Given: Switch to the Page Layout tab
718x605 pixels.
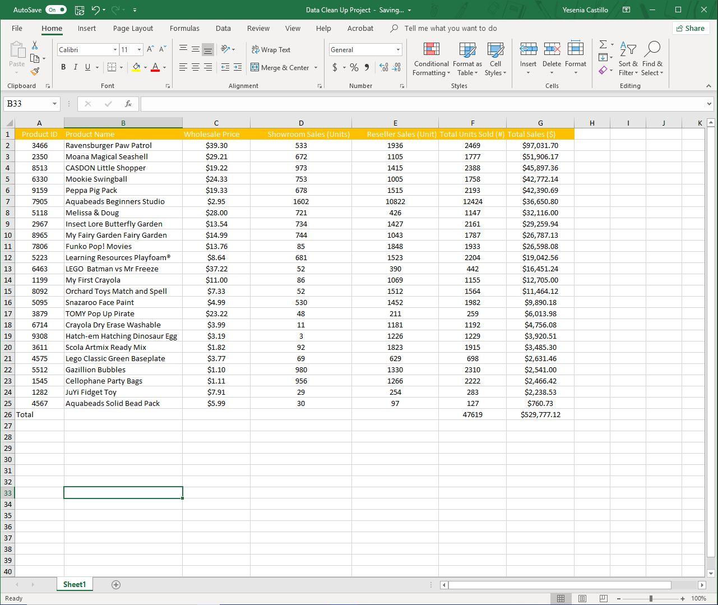Looking at the screenshot, I should point(133,28).
